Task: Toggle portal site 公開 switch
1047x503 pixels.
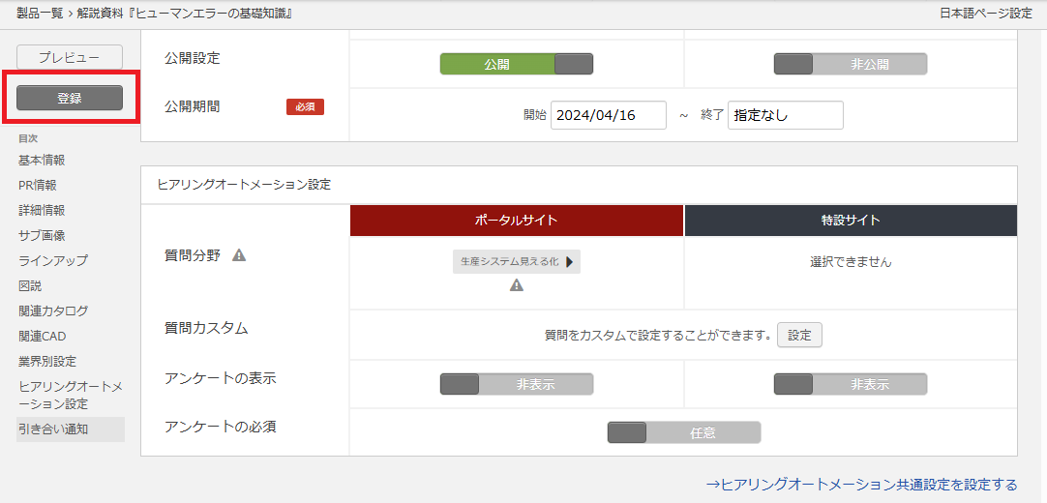Action: tap(516, 64)
